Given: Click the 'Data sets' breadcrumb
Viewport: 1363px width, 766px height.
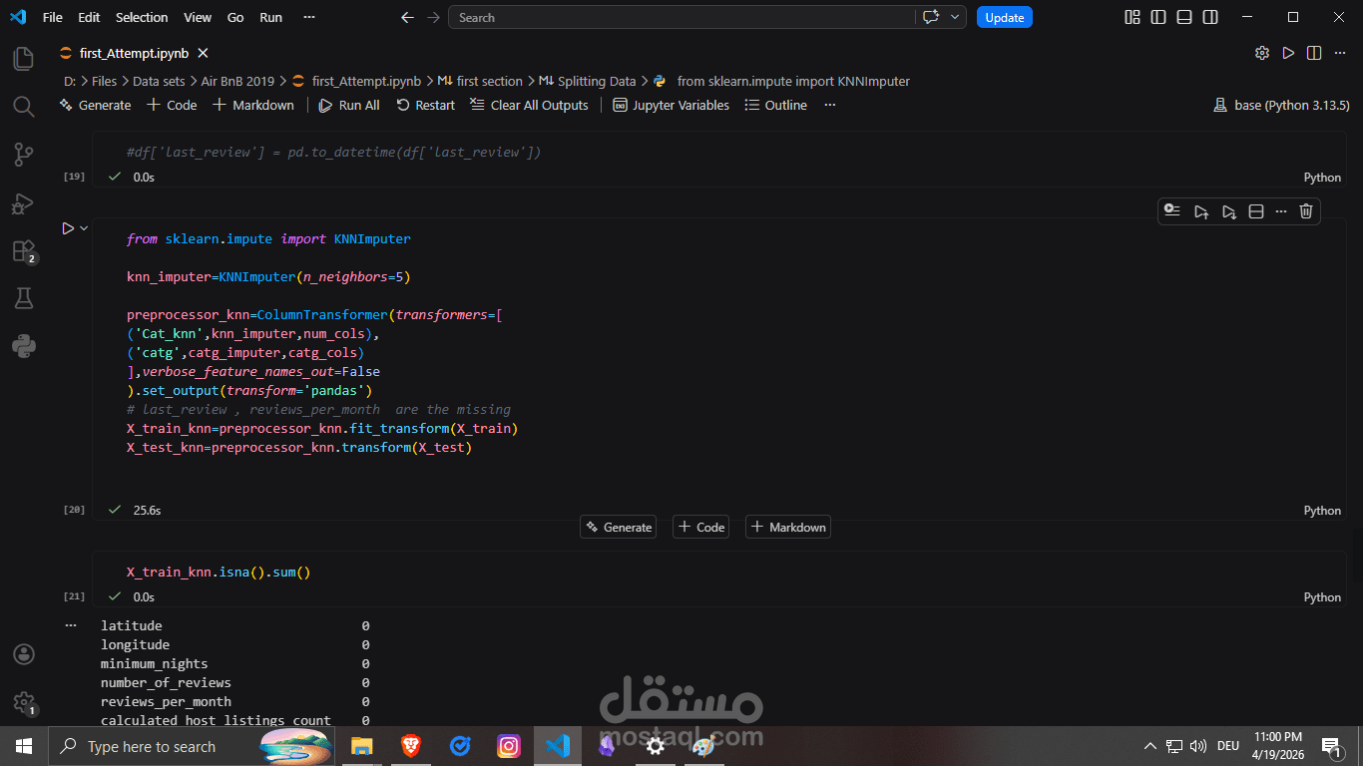Looking at the screenshot, I should pyautogui.click(x=159, y=81).
